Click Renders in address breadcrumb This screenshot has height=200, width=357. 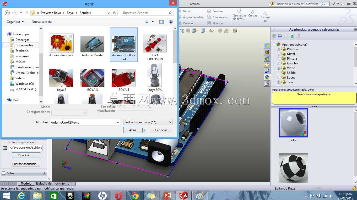click(x=85, y=13)
